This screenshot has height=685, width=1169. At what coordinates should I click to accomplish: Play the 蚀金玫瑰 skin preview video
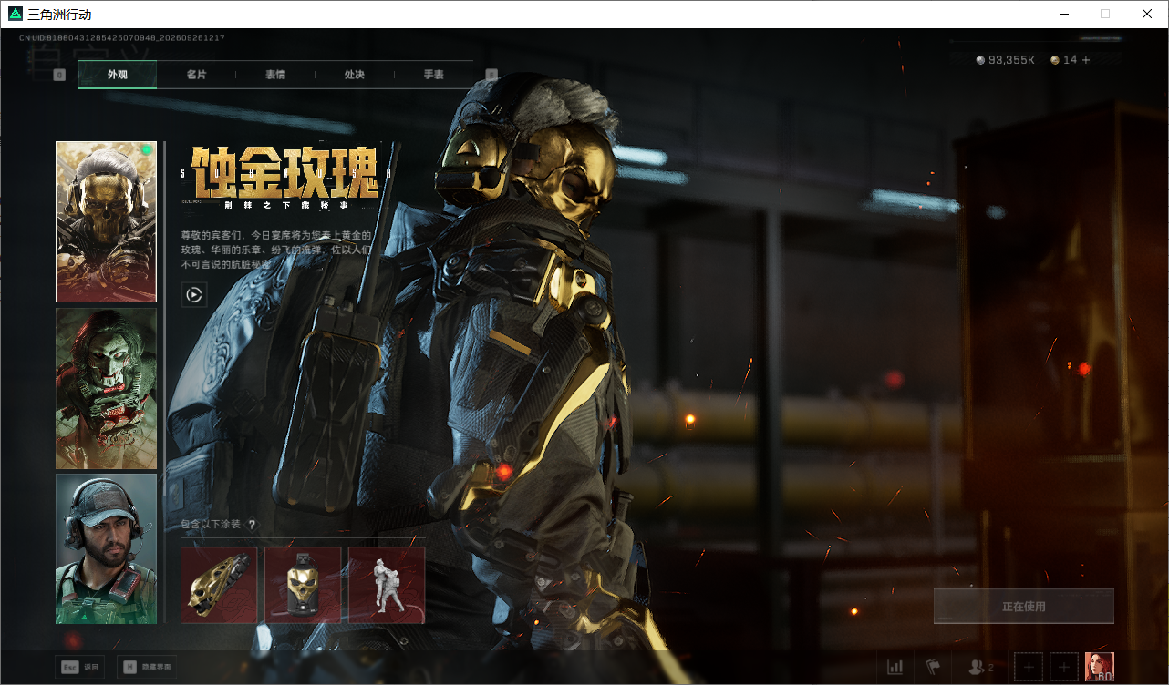pos(194,294)
